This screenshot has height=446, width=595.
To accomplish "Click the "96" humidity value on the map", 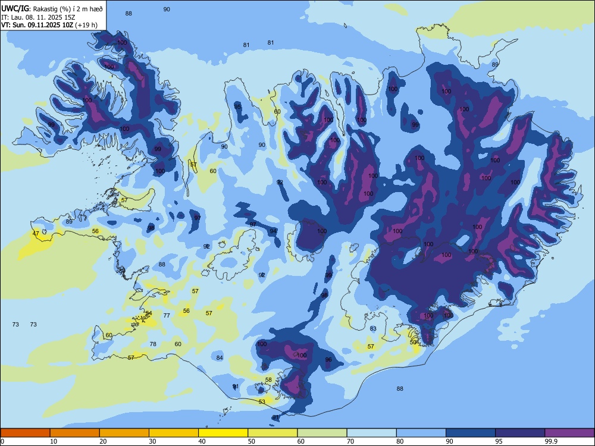I will click(x=328, y=360).
